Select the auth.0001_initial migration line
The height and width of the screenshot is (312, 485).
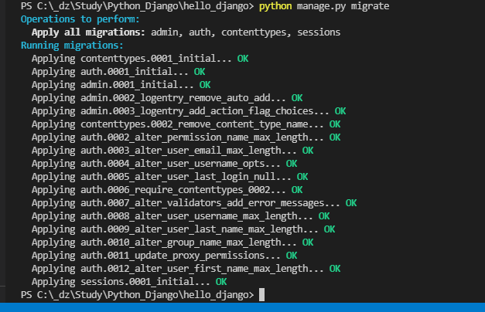click(x=118, y=72)
